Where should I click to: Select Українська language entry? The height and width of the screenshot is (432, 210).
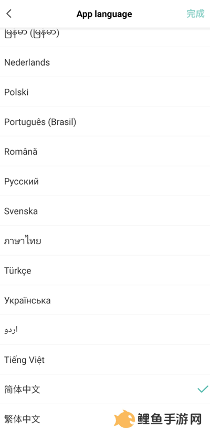point(105,300)
